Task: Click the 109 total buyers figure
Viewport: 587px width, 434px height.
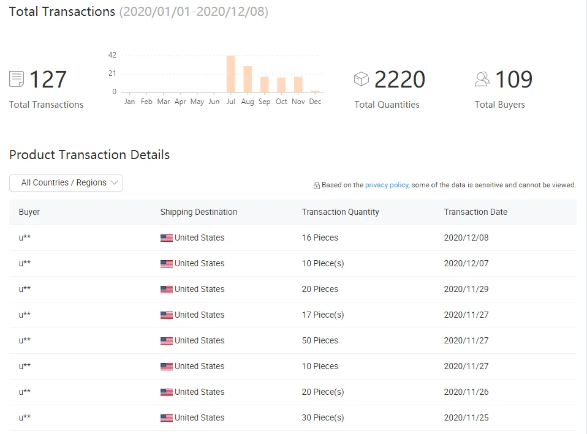Action: click(513, 80)
